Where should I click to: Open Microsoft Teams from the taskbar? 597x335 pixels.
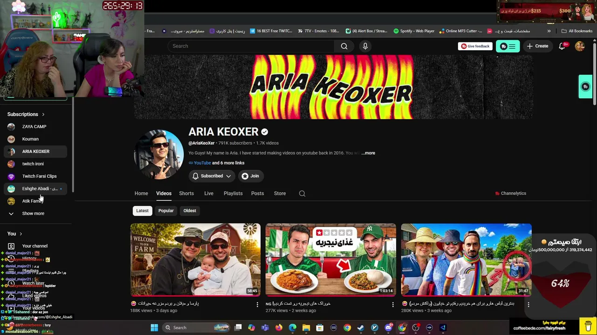tap(265, 328)
